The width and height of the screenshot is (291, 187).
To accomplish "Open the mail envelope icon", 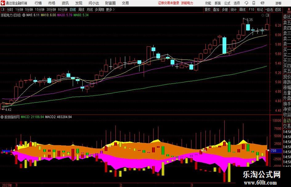I will click(x=262, y=3).
